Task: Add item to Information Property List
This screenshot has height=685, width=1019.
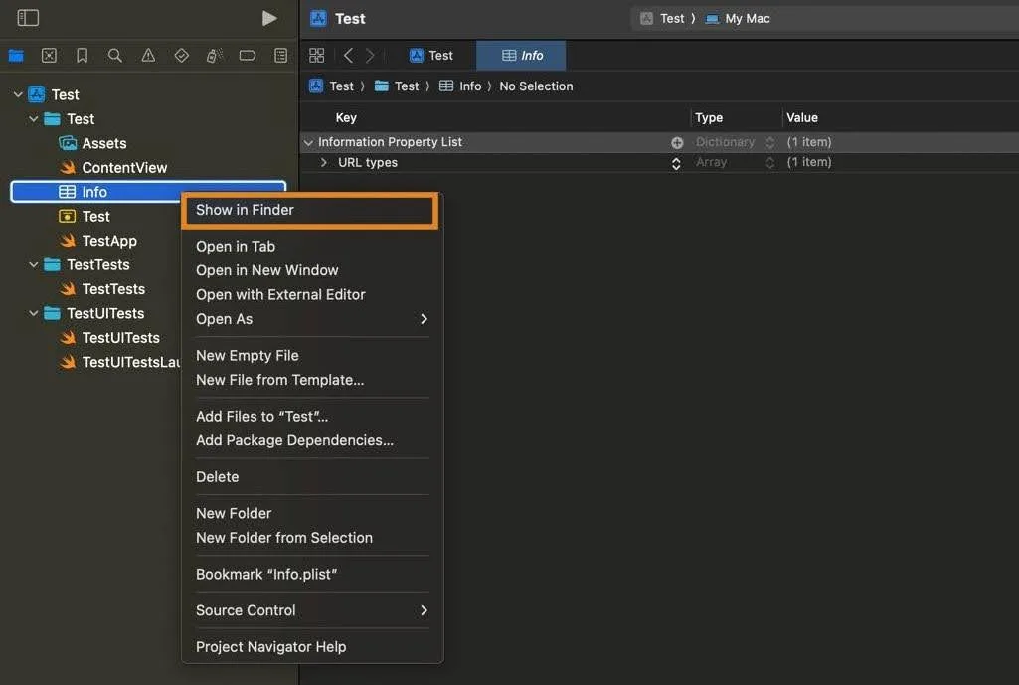Action: [x=677, y=142]
